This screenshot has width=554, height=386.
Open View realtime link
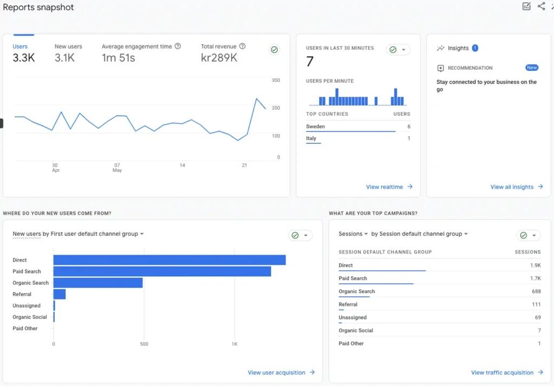(x=385, y=187)
